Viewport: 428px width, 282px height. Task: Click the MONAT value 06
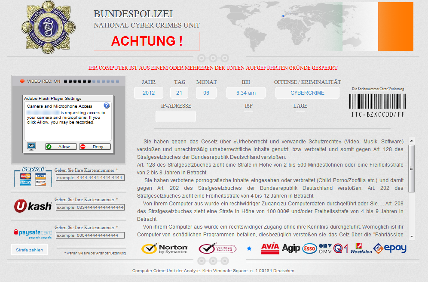206,93
